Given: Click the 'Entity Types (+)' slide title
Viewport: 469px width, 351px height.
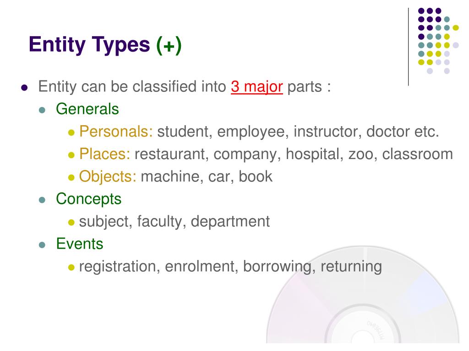Looking at the screenshot, I should (105, 44).
